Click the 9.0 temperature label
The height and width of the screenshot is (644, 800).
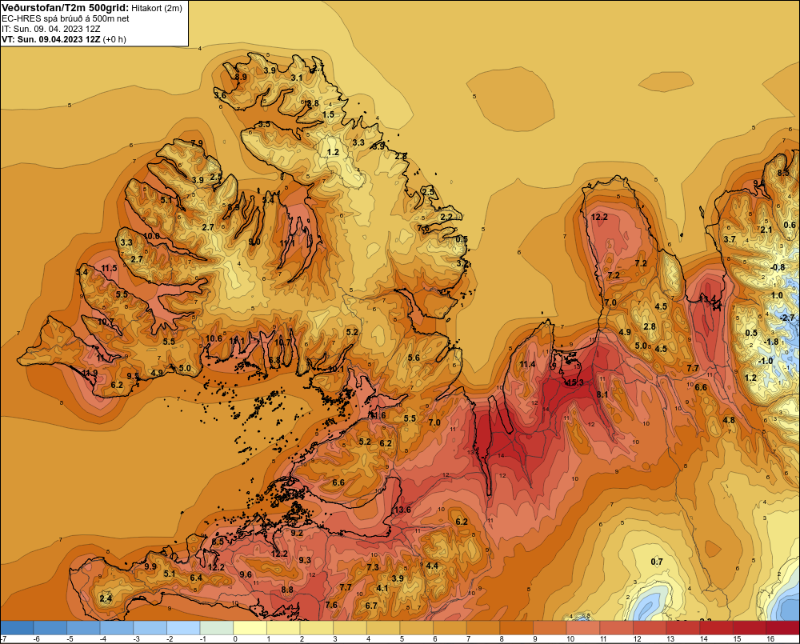point(254,242)
